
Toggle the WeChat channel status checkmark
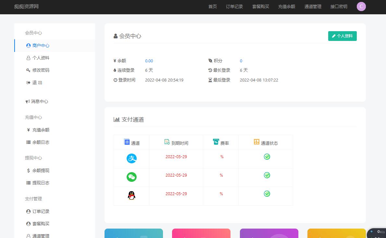click(267, 175)
